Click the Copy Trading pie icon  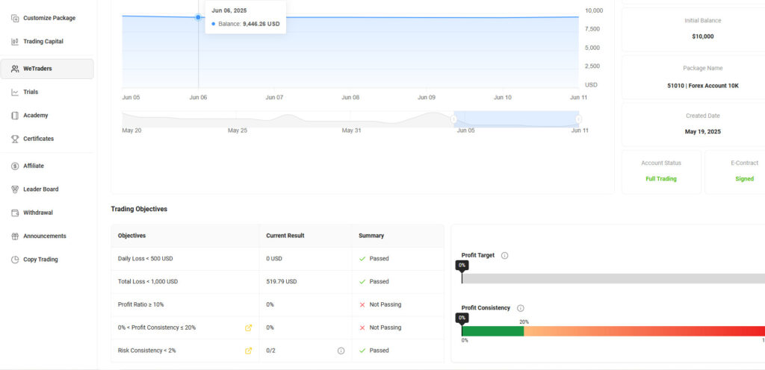click(15, 260)
